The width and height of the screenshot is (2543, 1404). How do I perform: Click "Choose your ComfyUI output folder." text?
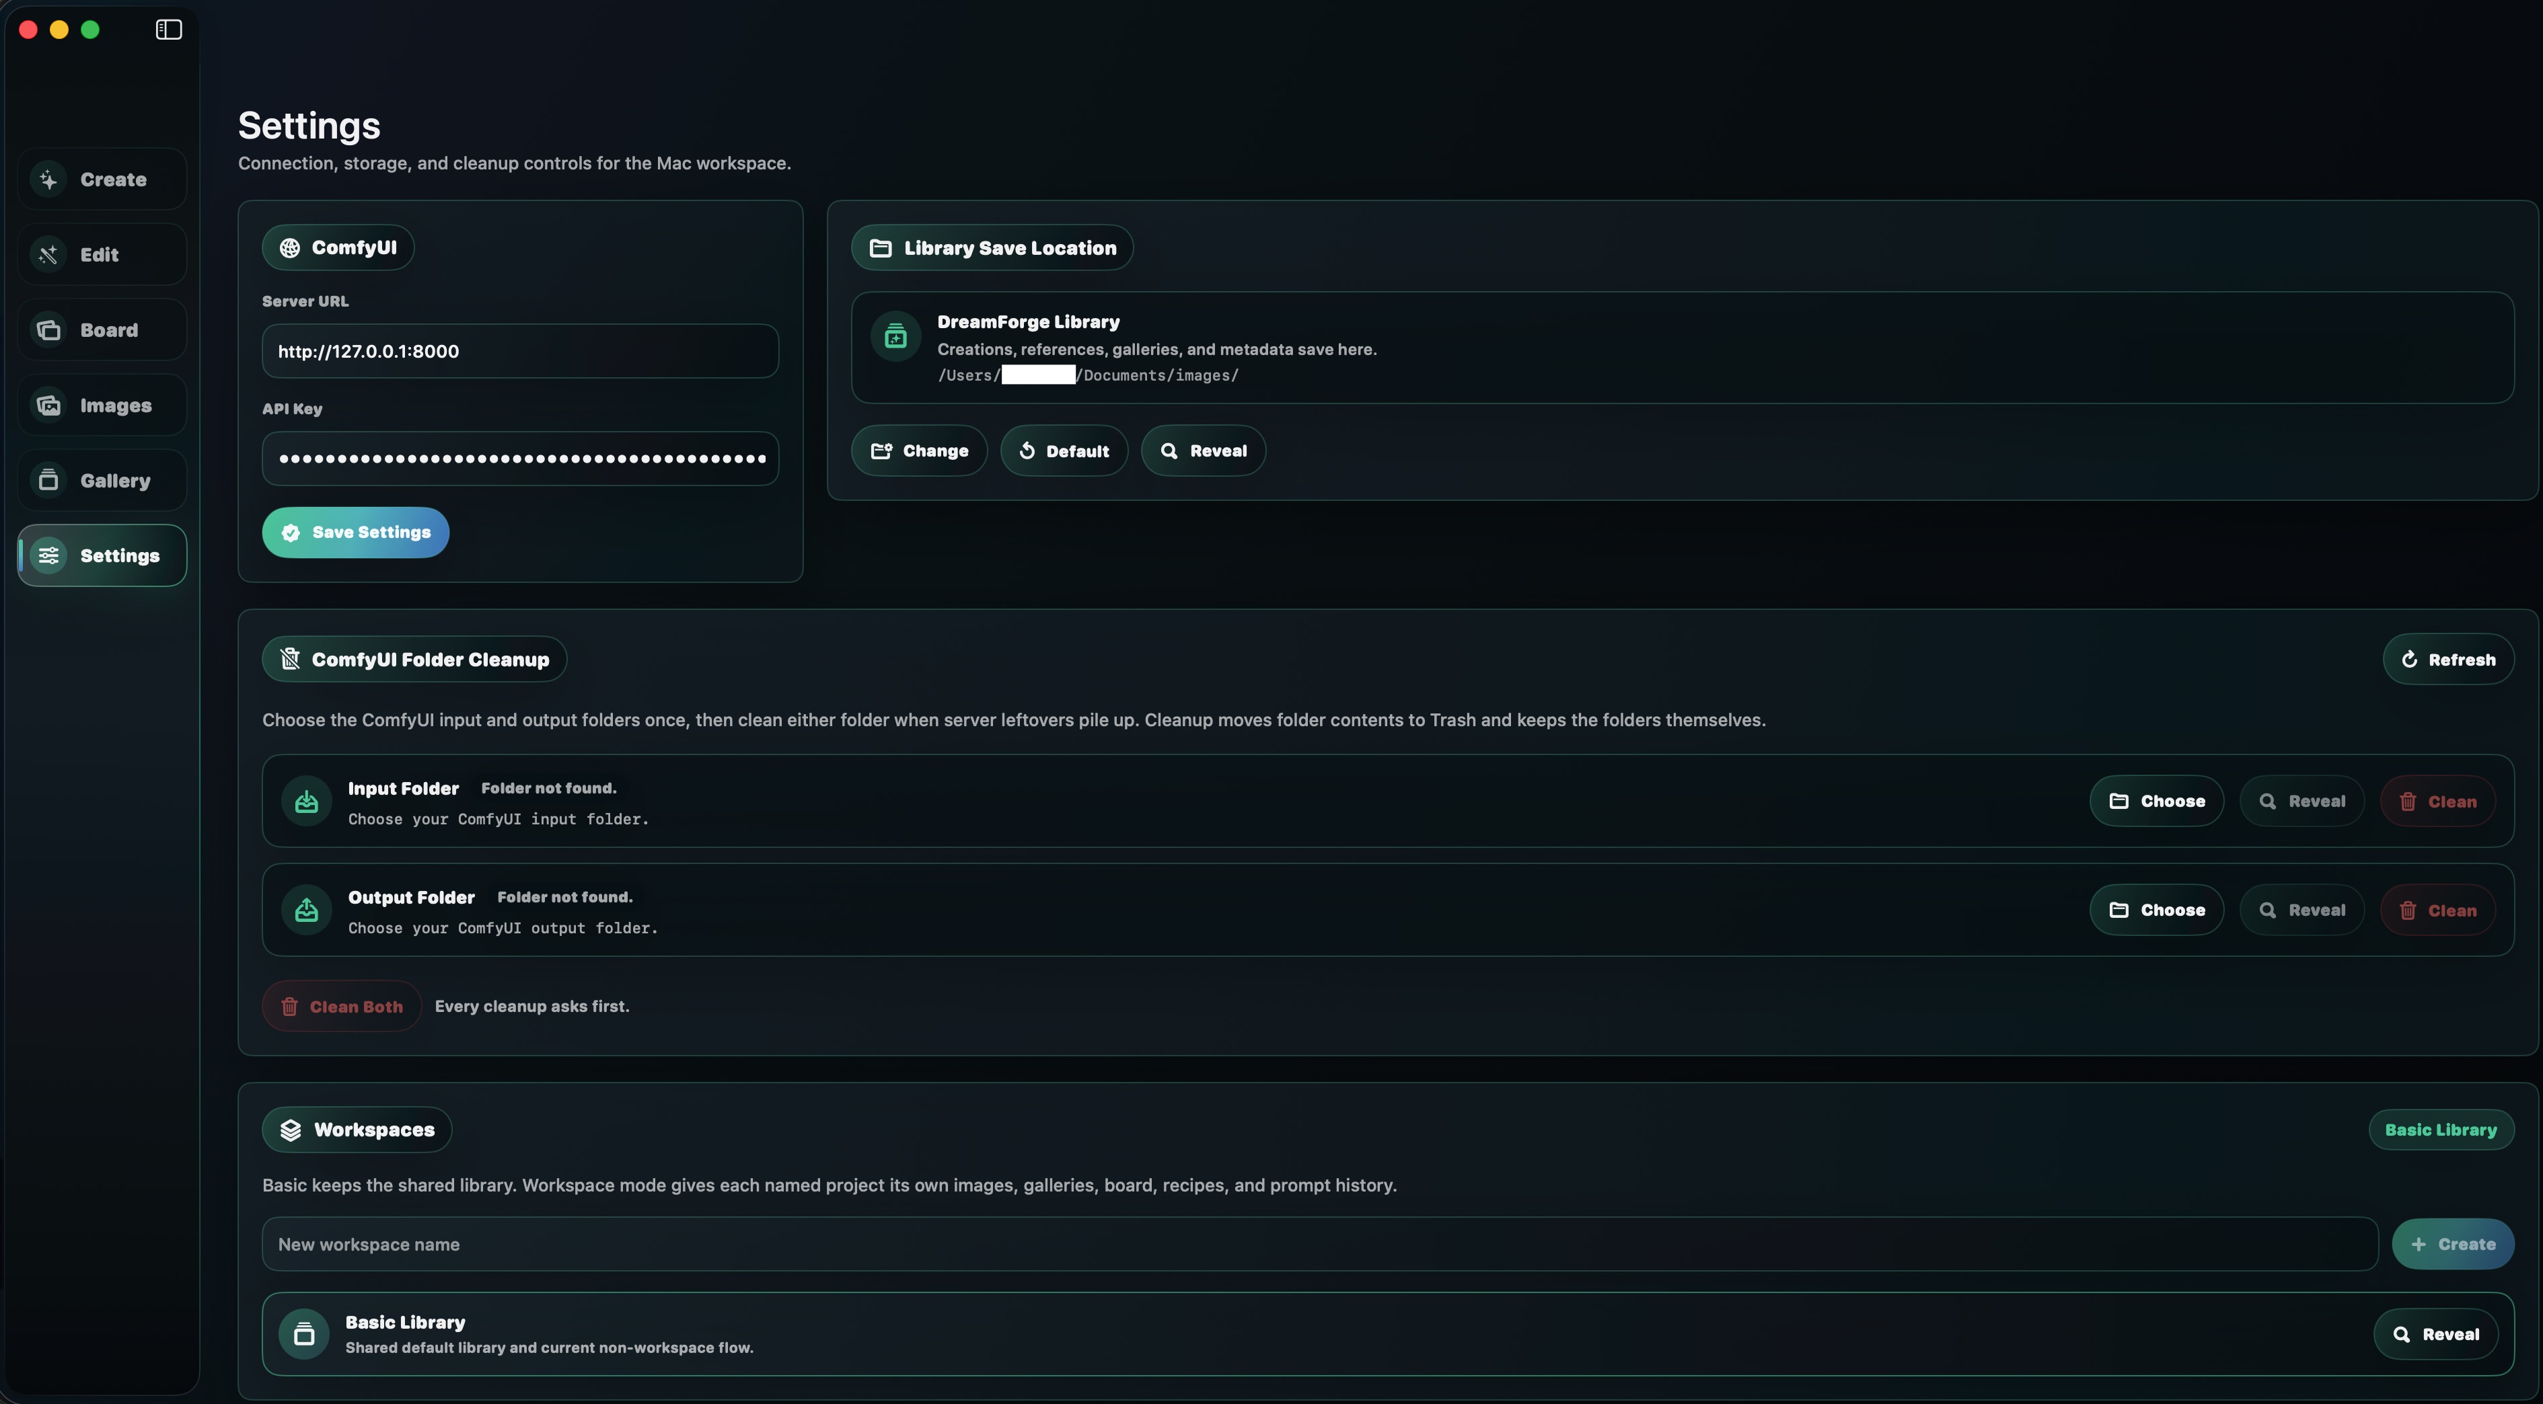click(503, 927)
